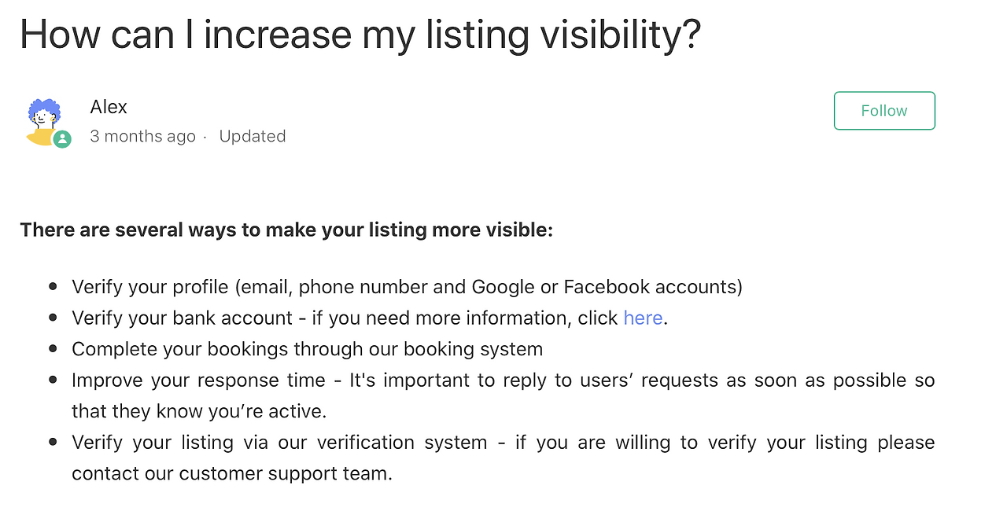Click the "Verify your bank account" text
This screenshot has height=522, width=1007.
click(183, 318)
